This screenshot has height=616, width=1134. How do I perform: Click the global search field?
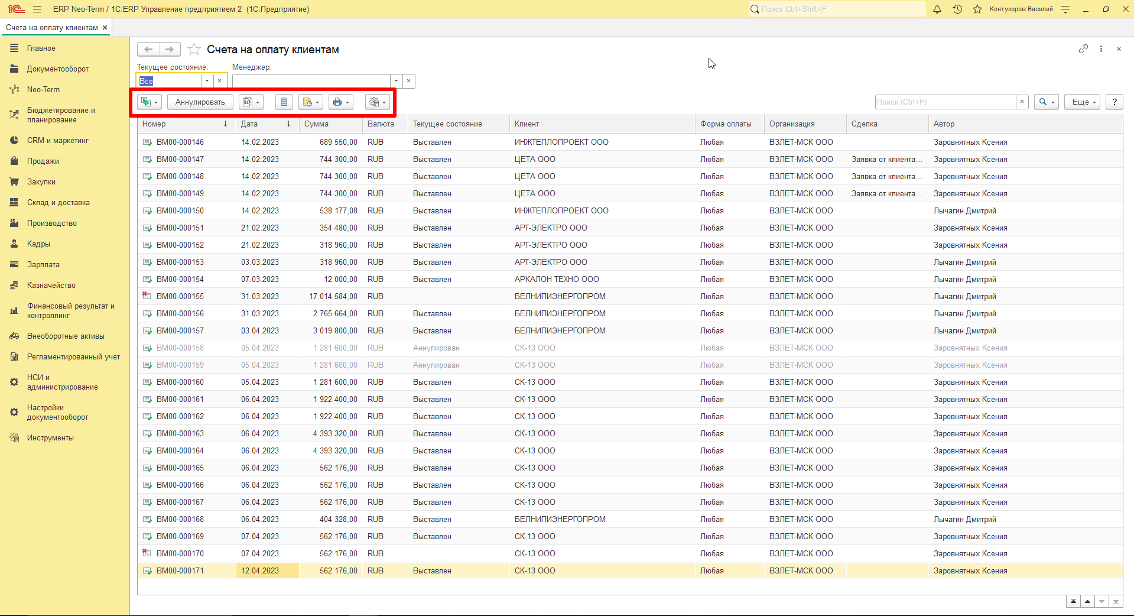(x=837, y=9)
